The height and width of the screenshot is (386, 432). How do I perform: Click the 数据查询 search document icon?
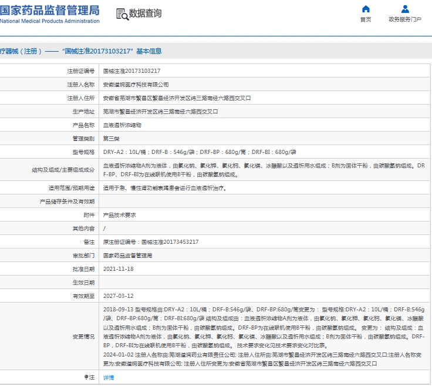(122, 14)
